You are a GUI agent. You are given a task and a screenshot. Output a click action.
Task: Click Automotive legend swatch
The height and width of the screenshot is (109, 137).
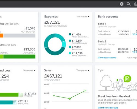(x=70, y=47)
